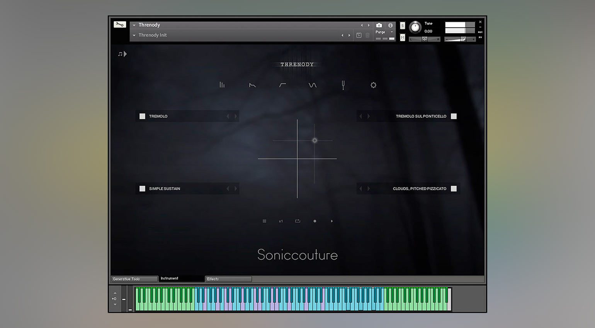Select next articulation for Tremolo Sul Ponticello
The image size is (595, 328).
point(369,116)
